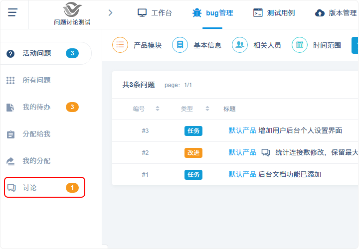359x249 pixels.
Task: Click the chat bubble icon beside 讨论
Action: click(11, 188)
